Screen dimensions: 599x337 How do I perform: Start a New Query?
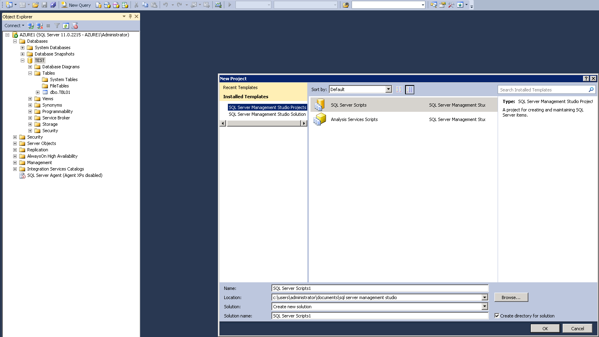(76, 5)
